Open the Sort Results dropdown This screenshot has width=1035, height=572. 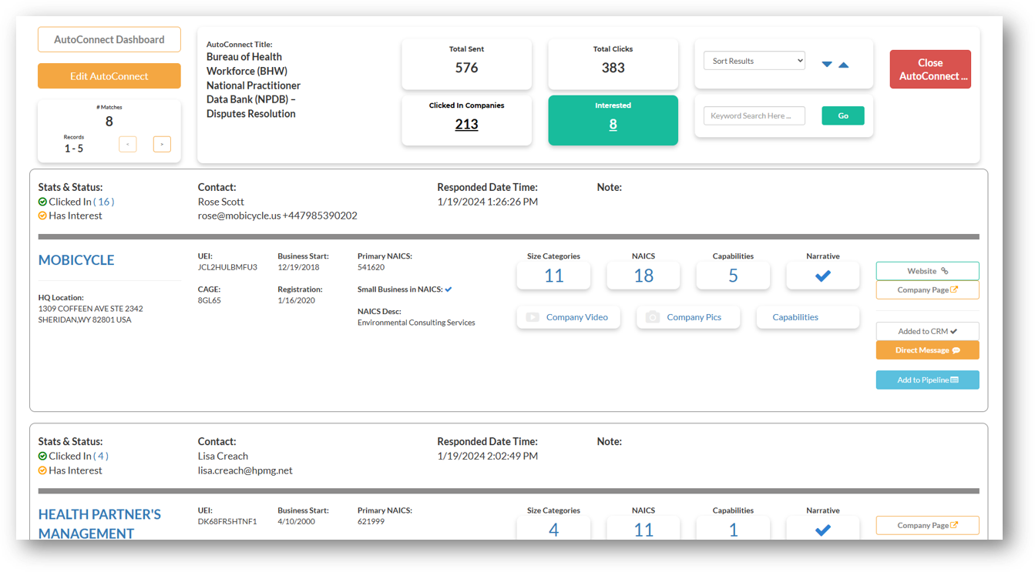coord(754,61)
